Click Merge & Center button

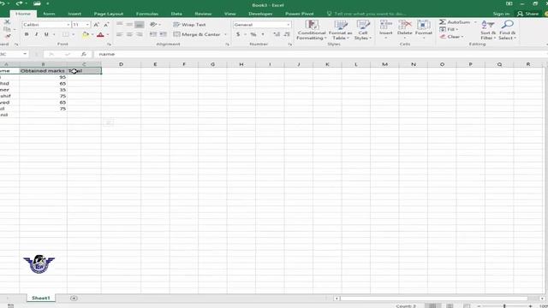click(198, 34)
